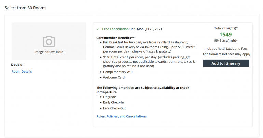Click the "Total (1 nights)" label
Viewport: 263px width, 138px height.
point(226,28)
